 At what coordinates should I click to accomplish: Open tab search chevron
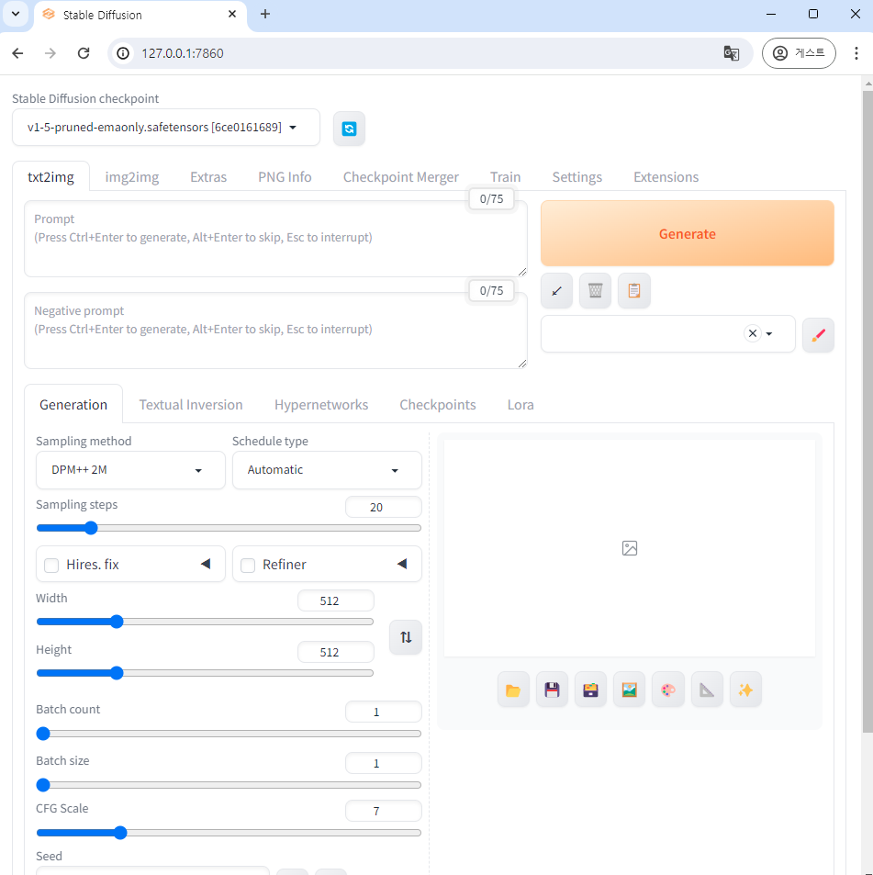[16, 14]
